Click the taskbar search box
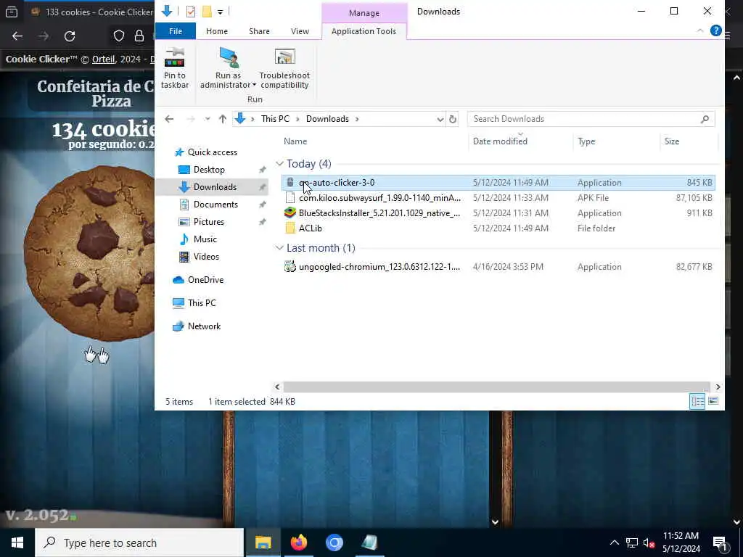The height and width of the screenshot is (557, 743). (x=139, y=542)
